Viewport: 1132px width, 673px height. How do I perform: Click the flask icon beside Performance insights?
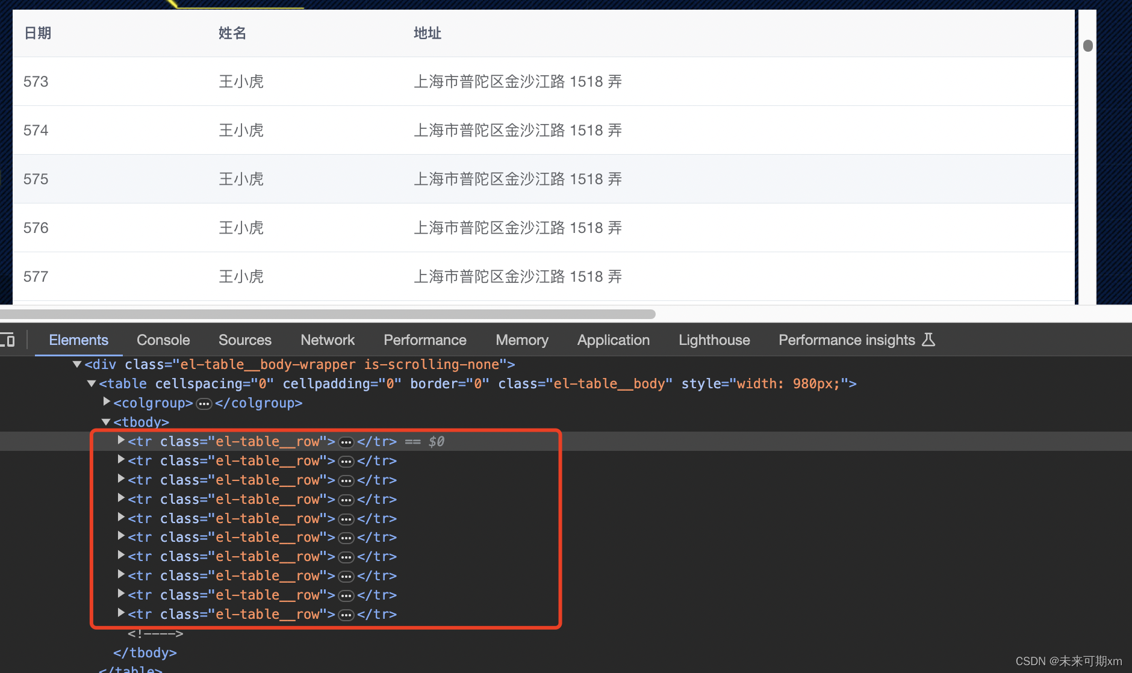click(929, 340)
